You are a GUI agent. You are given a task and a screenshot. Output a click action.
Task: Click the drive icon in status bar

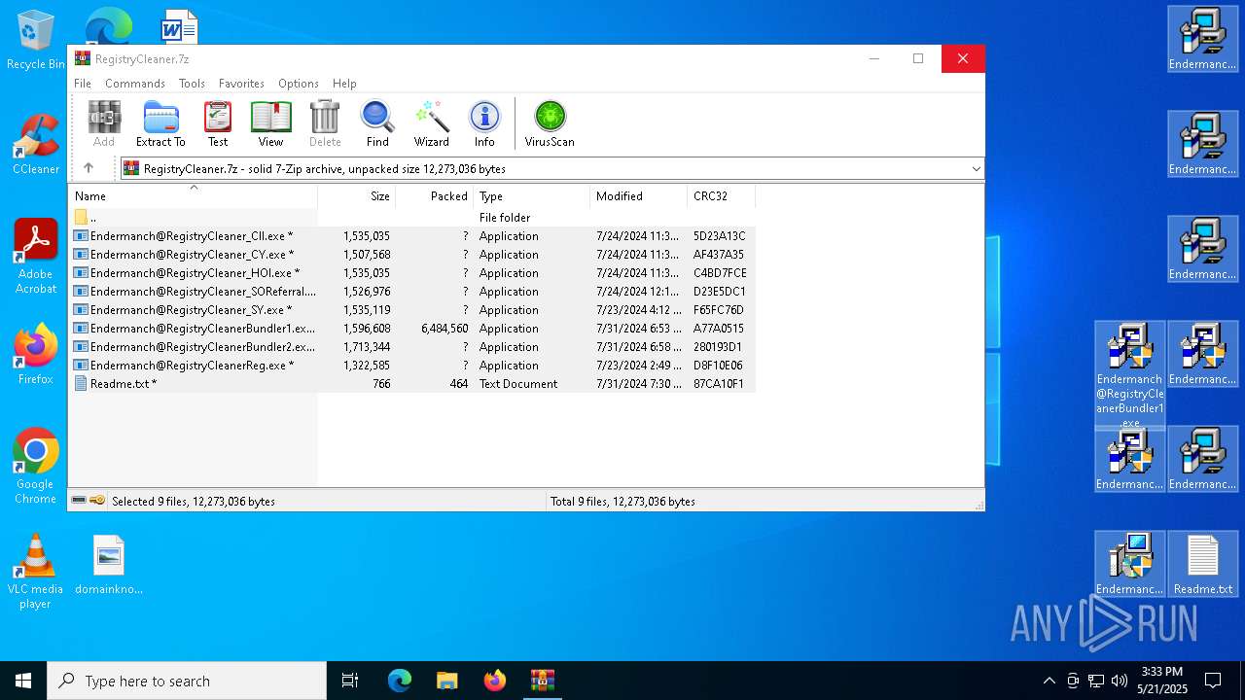[x=79, y=501]
